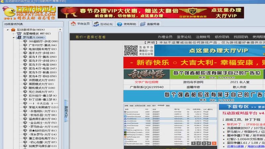Click room icon next to 黑图模式大厅
This screenshot has width=265, height=149.
click(x=25, y=84)
